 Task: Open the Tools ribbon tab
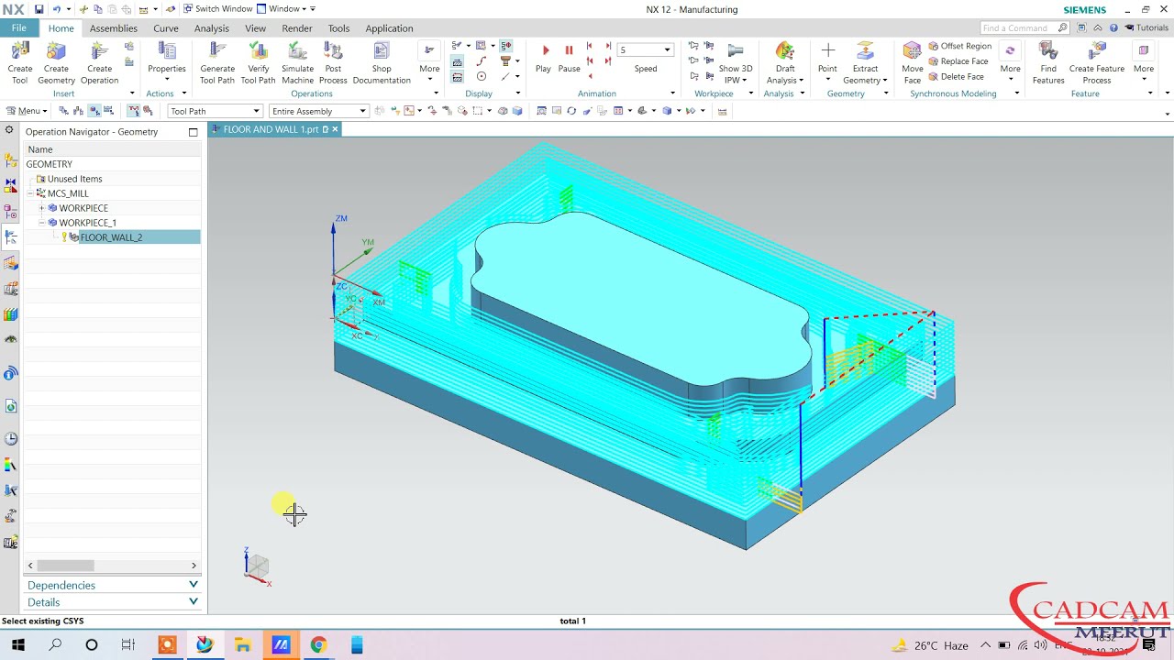pyautogui.click(x=338, y=28)
